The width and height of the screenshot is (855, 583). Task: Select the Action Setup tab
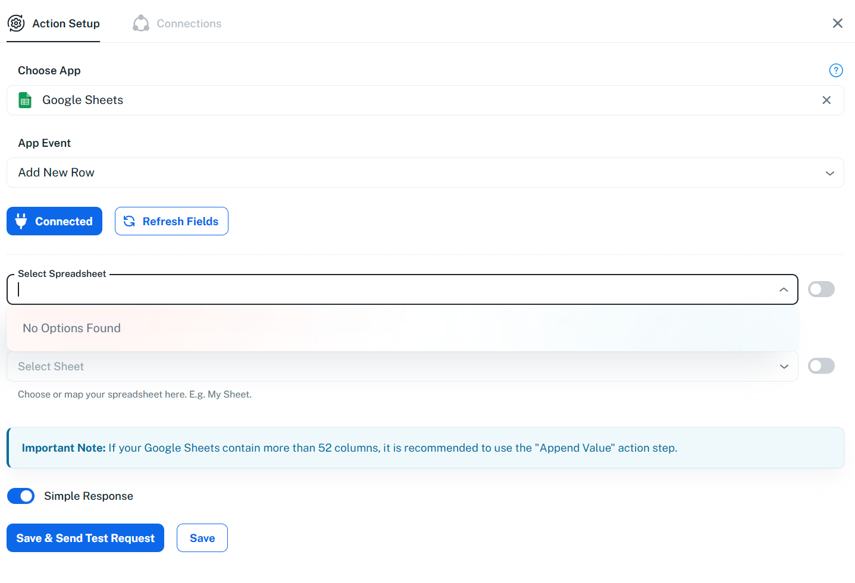65,24
